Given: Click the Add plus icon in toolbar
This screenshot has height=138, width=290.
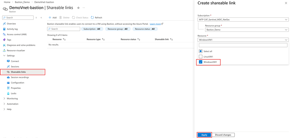Looking at the screenshot, I should (50, 18).
